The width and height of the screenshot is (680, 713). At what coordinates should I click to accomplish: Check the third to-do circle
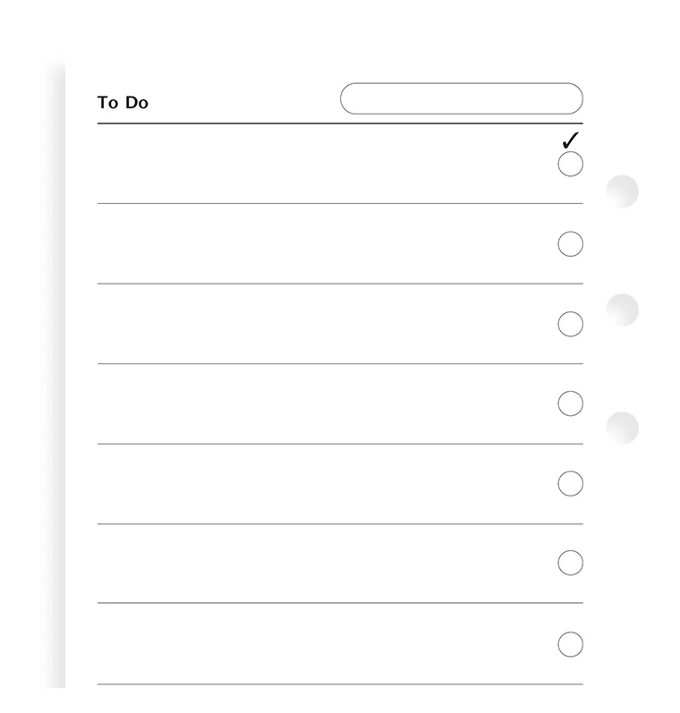[570, 324]
